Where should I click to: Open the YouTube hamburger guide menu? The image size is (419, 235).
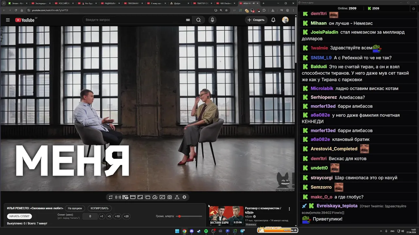pos(8,20)
